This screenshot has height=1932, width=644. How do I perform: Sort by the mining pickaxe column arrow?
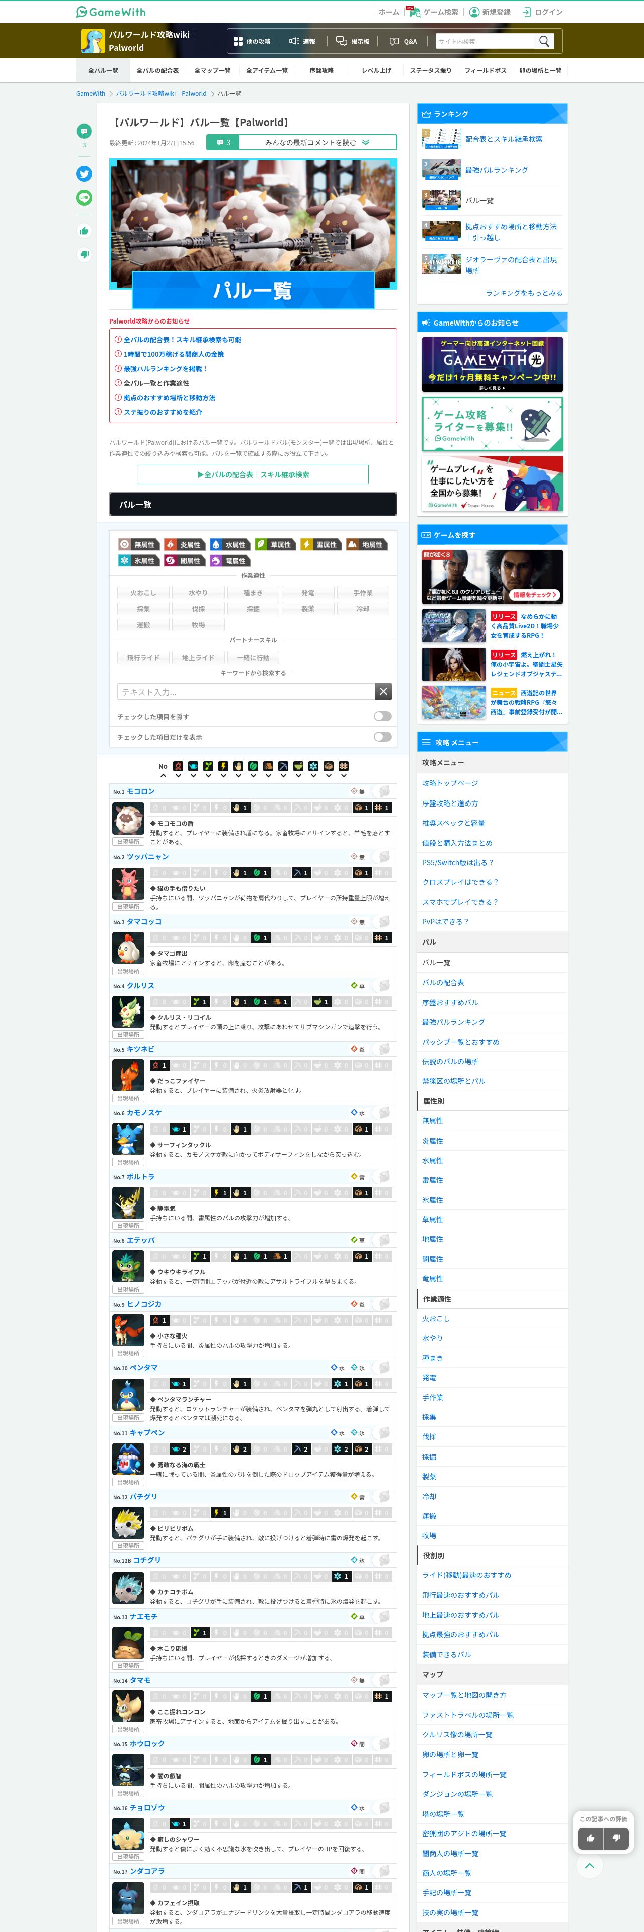[x=283, y=775]
